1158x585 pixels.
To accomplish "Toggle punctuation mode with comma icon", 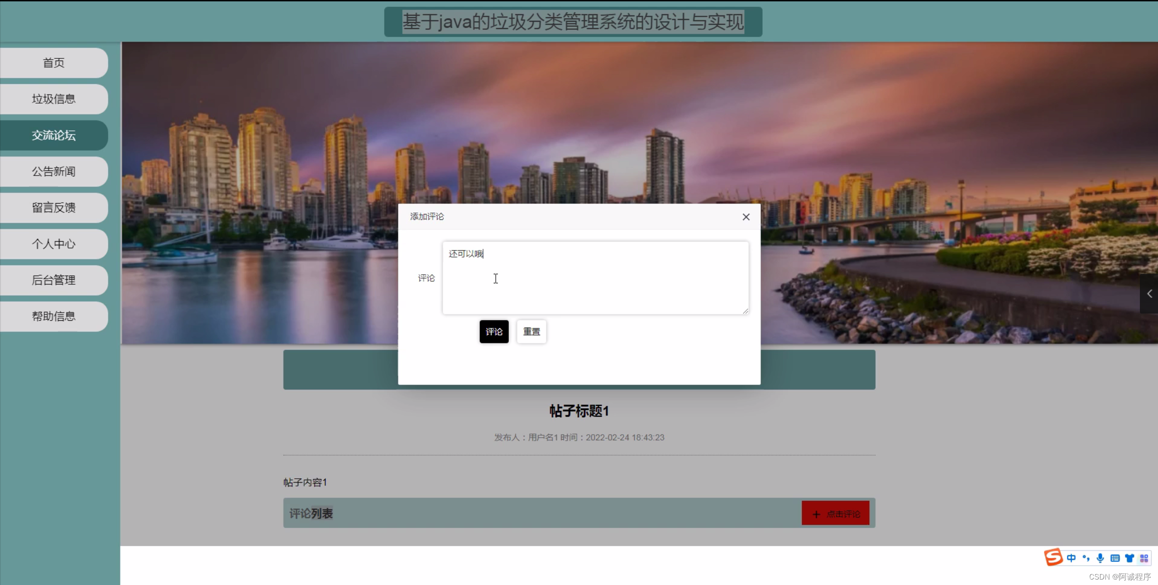I will [1085, 558].
